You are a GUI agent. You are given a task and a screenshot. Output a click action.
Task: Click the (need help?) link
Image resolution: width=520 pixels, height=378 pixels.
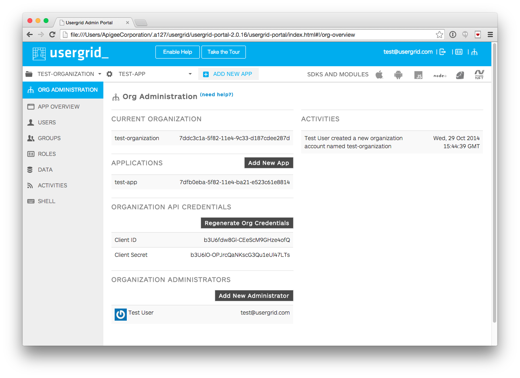[x=217, y=94]
